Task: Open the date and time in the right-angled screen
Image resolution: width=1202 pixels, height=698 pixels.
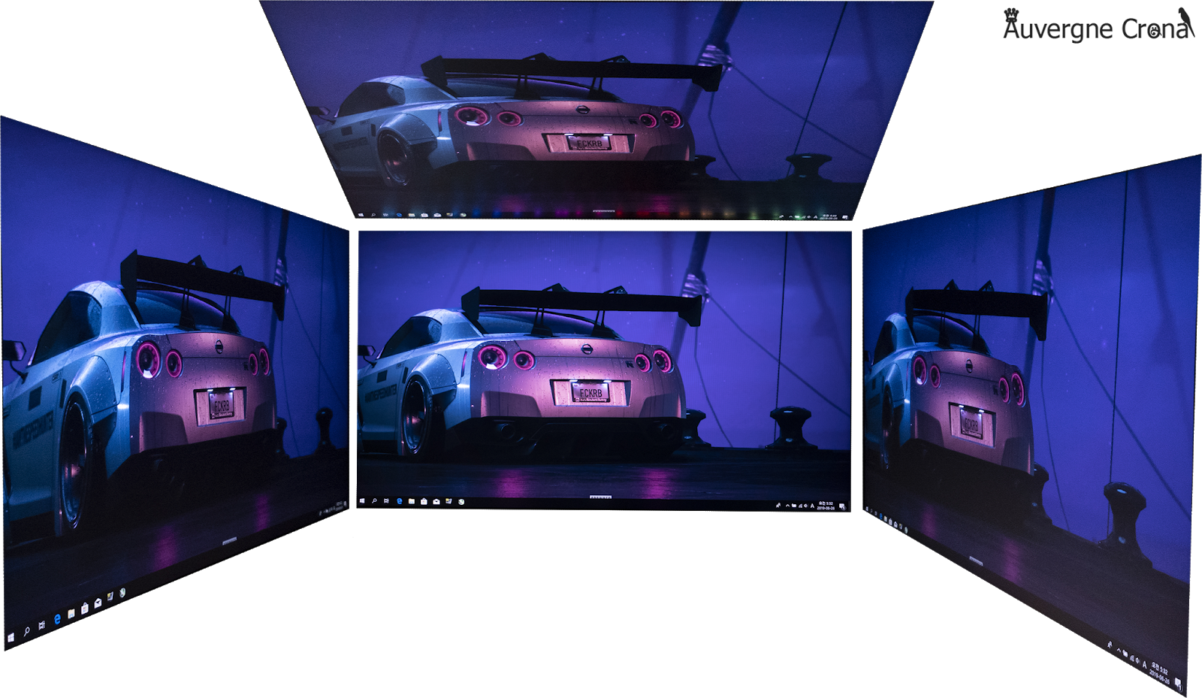Action: coord(1160,672)
